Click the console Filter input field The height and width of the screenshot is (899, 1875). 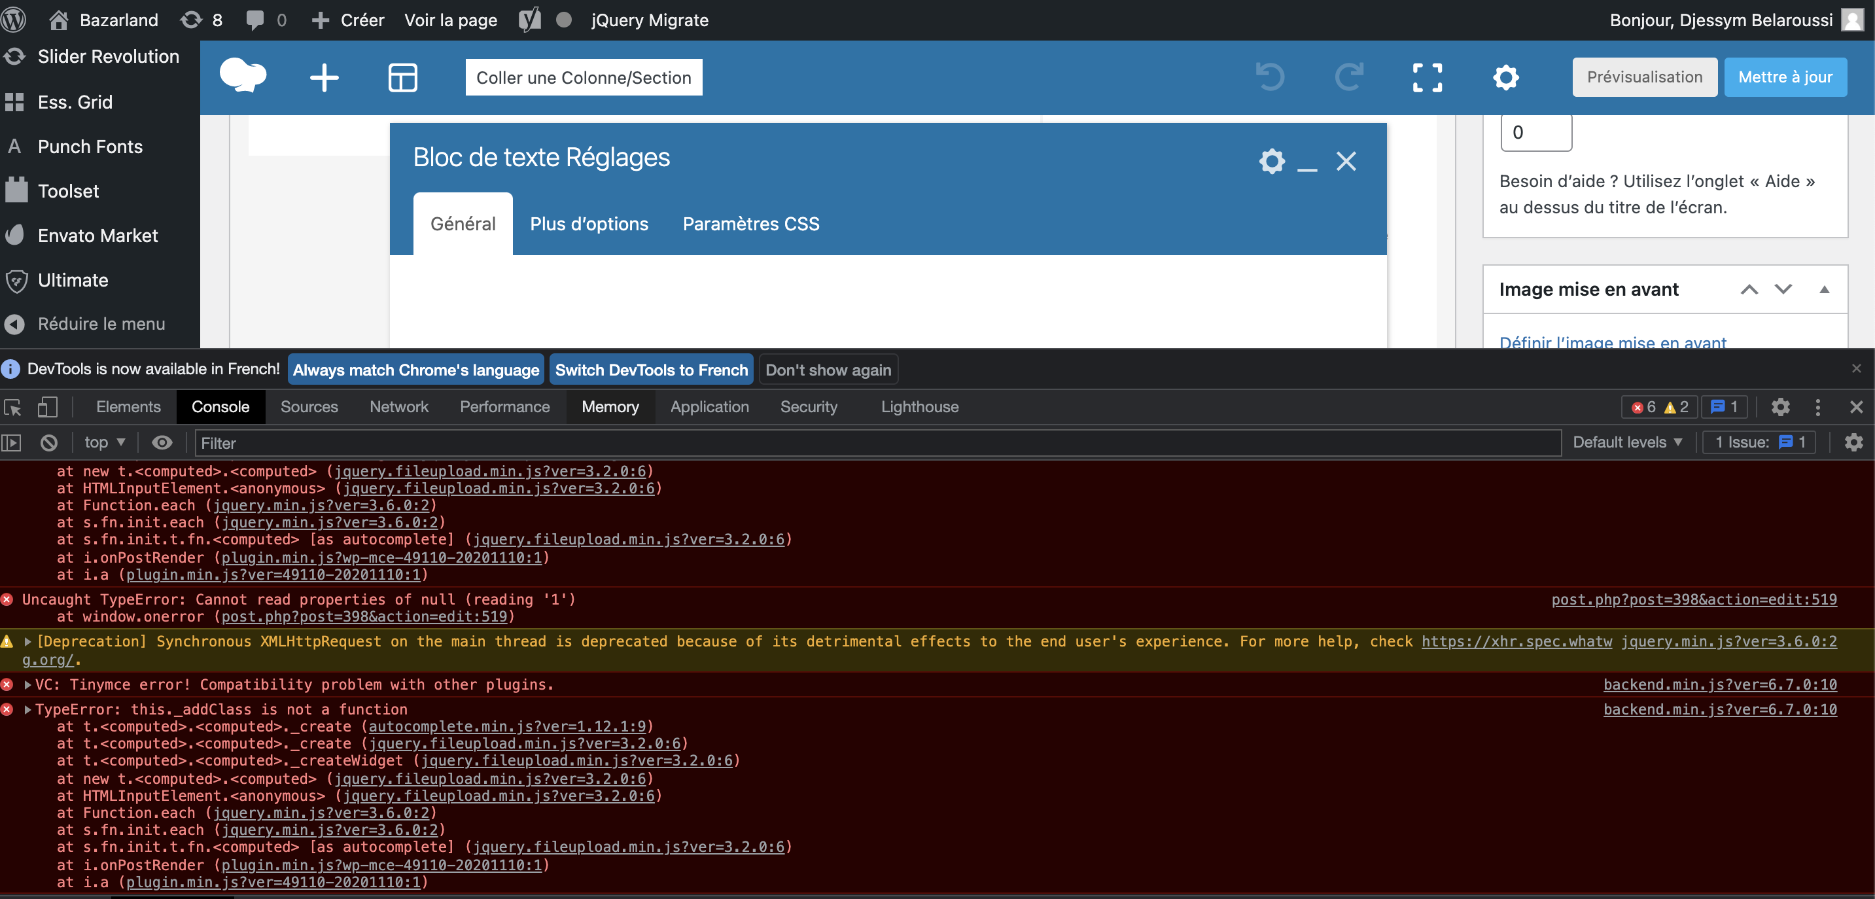tap(878, 442)
